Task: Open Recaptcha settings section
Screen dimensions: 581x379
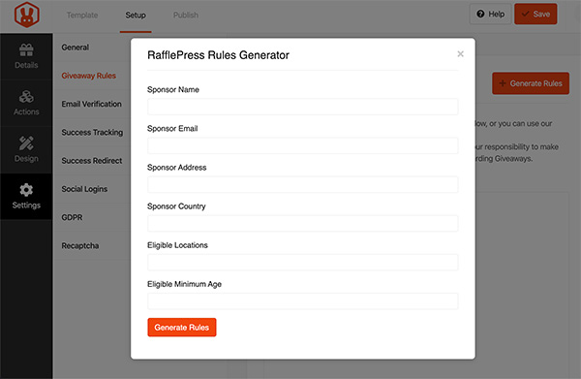Action: coord(80,246)
